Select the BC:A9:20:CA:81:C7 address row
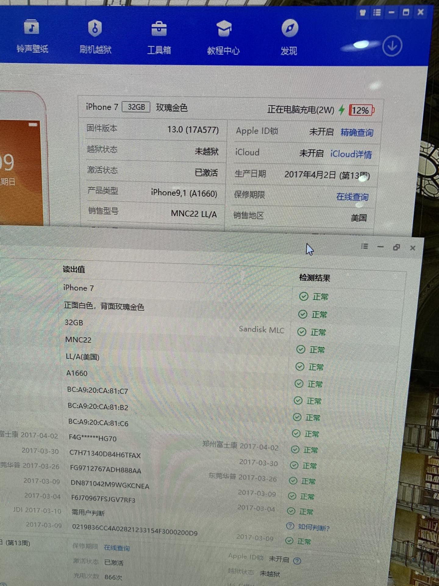 (x=98, y=391)
